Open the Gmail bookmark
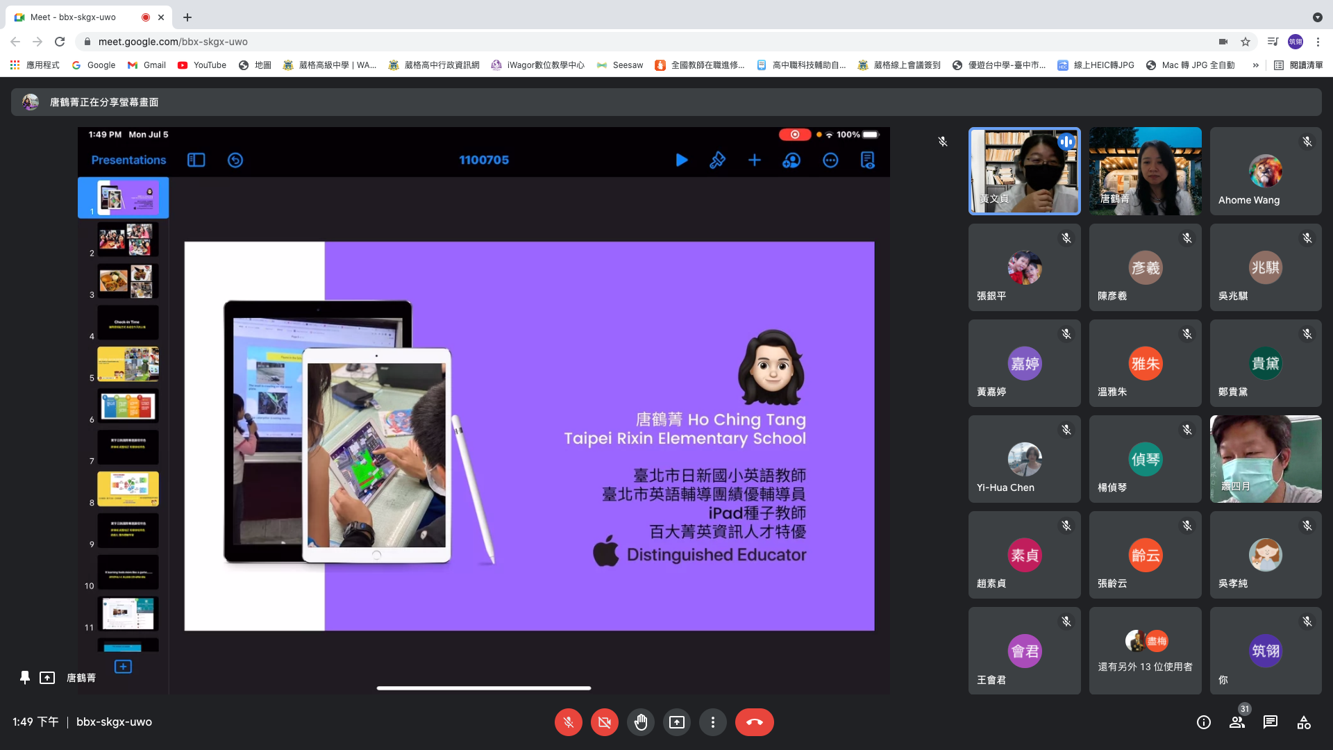1333x750 pixels. pyautogui.click(x=146, y=65)
